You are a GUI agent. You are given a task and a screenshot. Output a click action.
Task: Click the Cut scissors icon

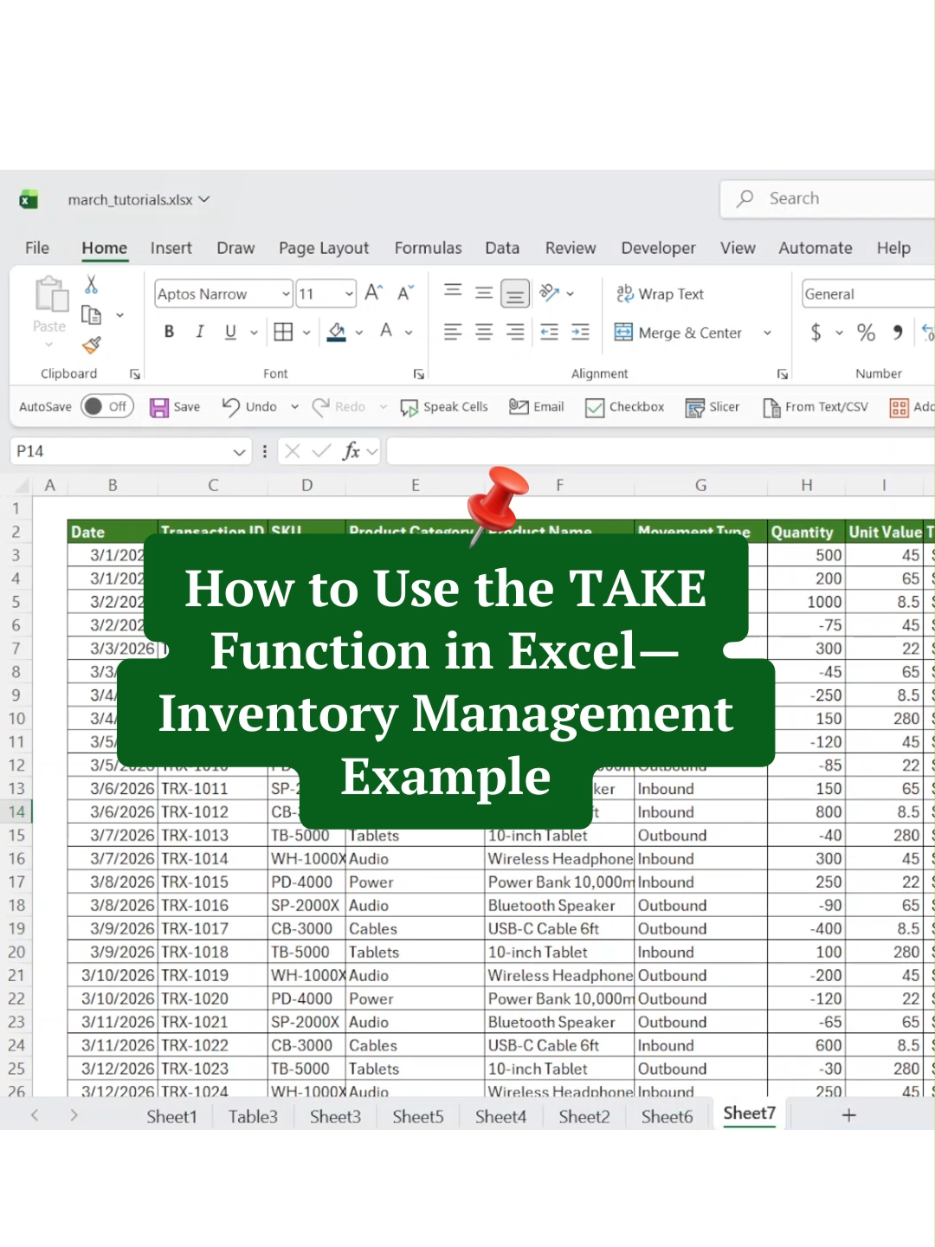91,284
